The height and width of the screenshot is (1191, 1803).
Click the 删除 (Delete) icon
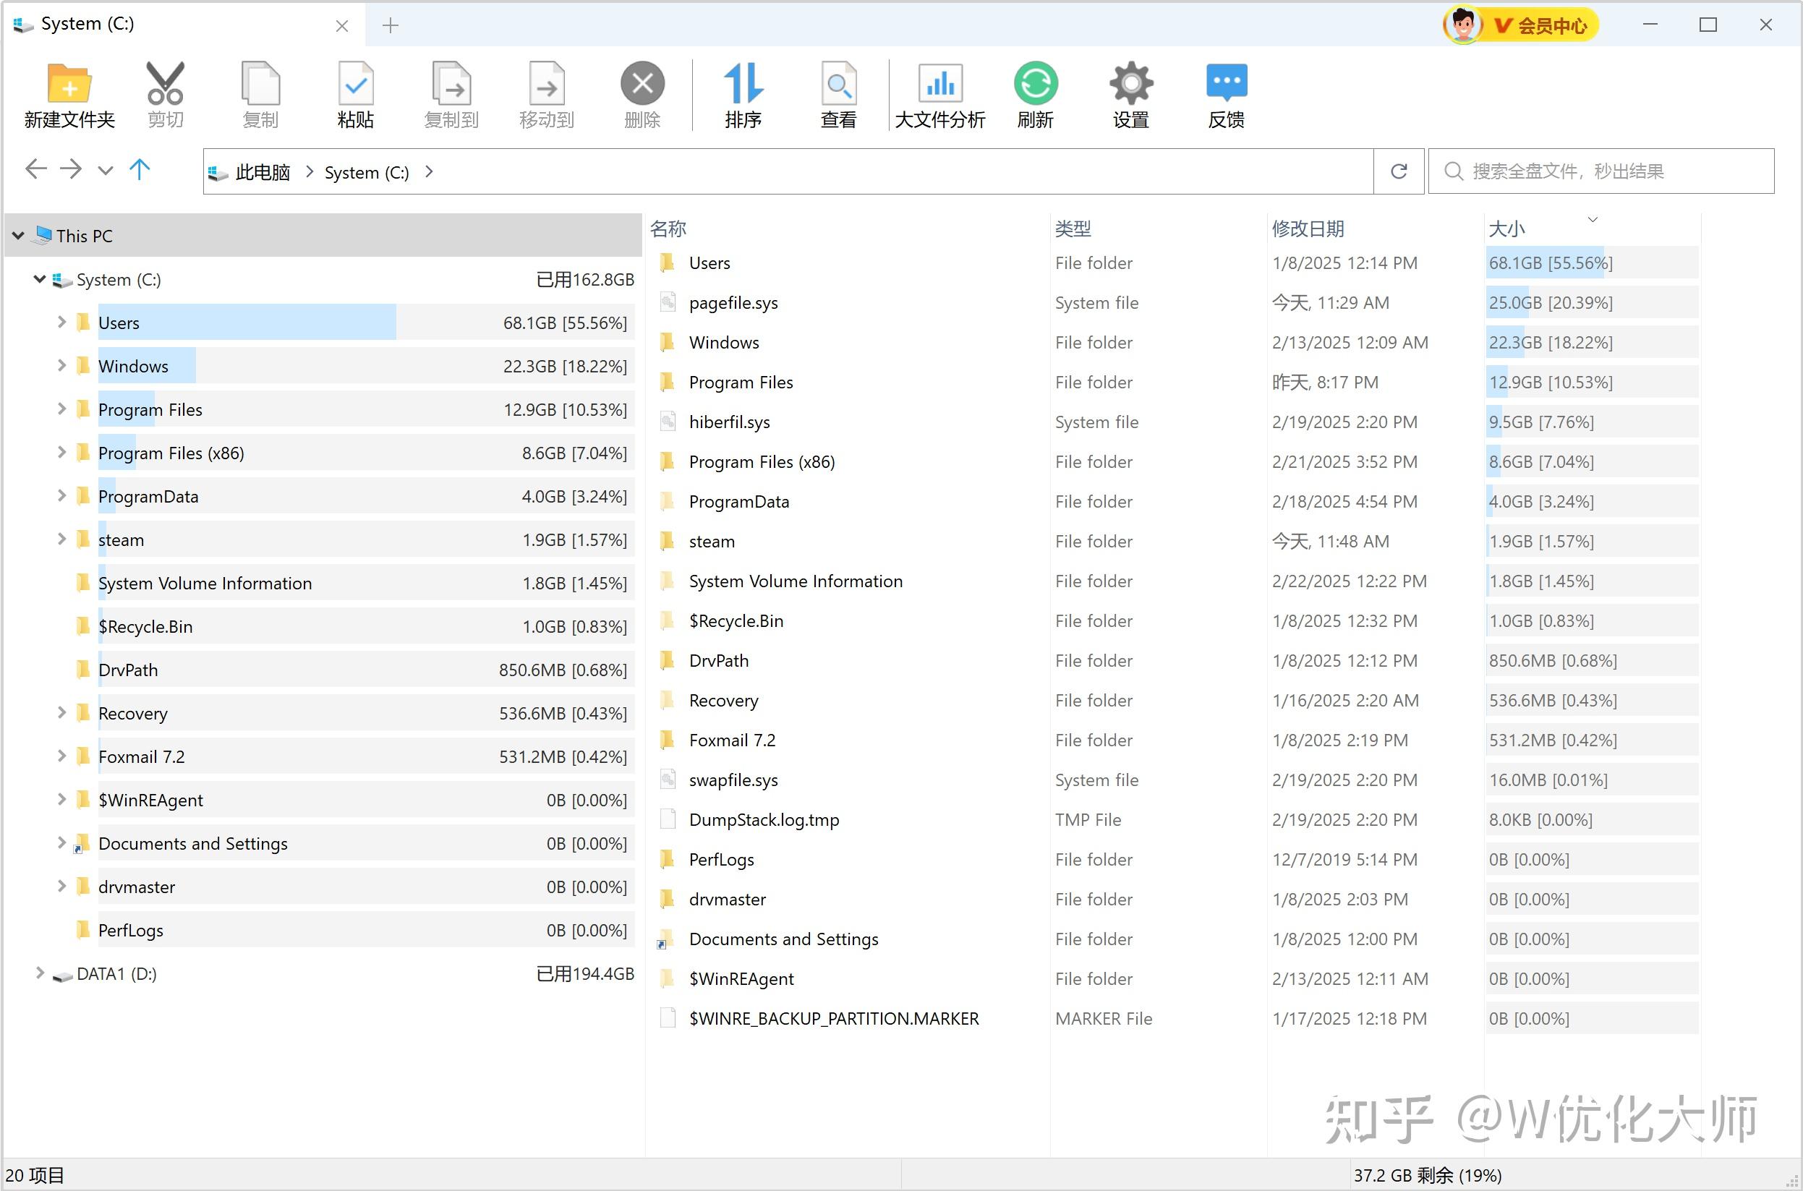[x=642, y=93]
